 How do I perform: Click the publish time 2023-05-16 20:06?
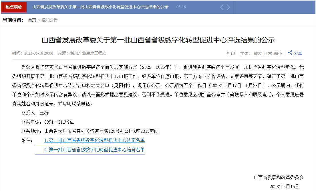click(x=39, y=53)
